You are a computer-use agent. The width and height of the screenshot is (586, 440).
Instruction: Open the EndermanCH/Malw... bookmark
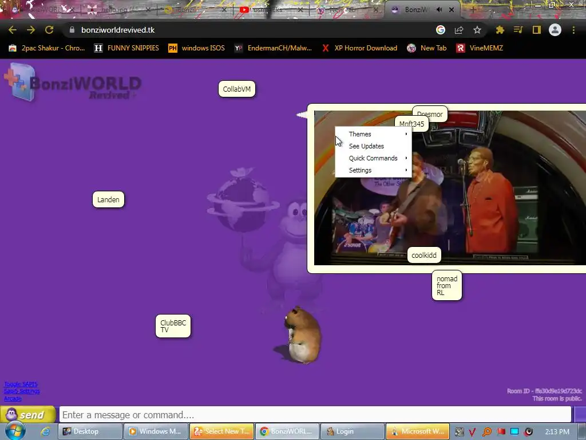click(x=273, y=48)
